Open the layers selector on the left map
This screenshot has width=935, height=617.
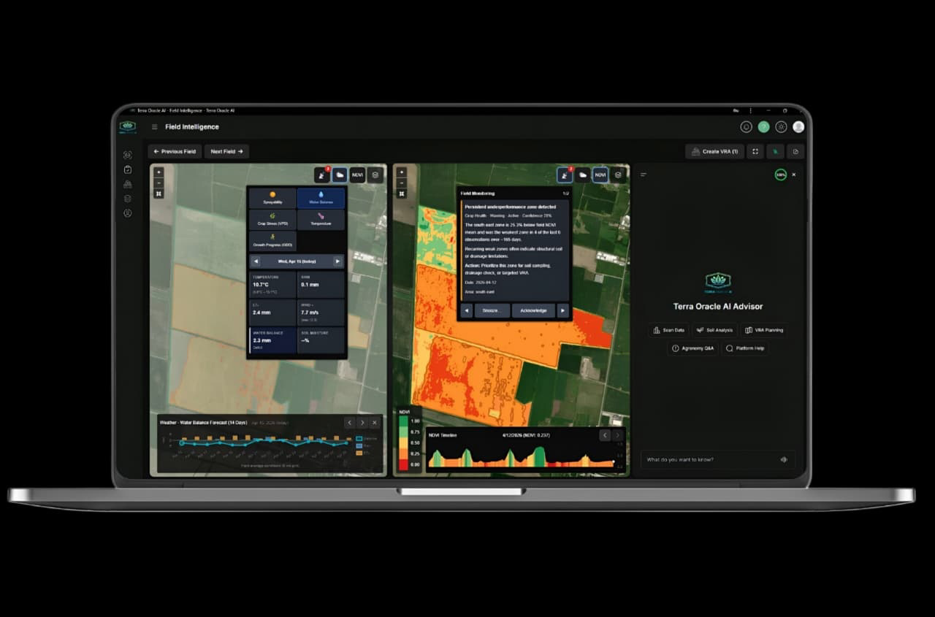pos(375,175)
